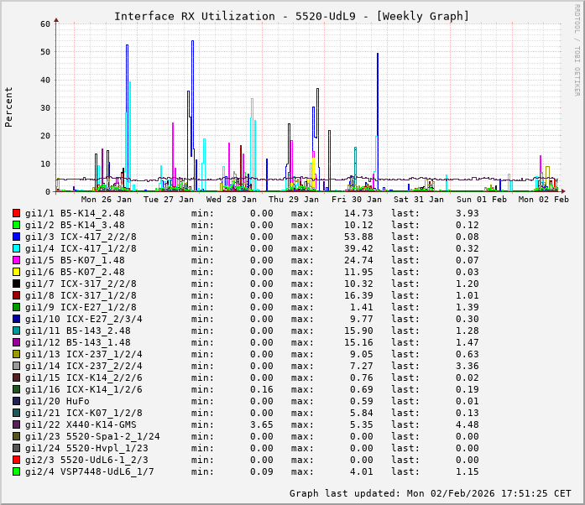This screenshot has height=505, width=585.
Task: Click the red swatch for gi2/3 5520-UdL6-1_2/3
Action: click(16, 460)
